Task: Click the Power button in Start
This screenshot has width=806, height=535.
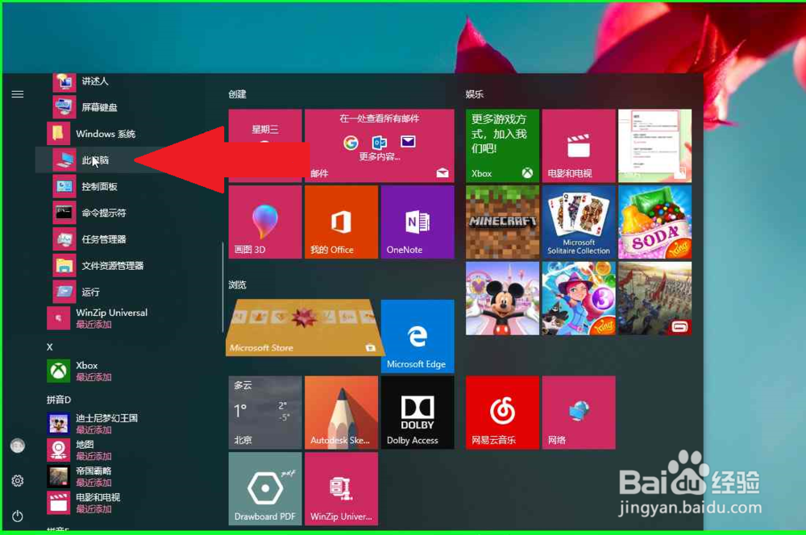Action: pos(18,516)
